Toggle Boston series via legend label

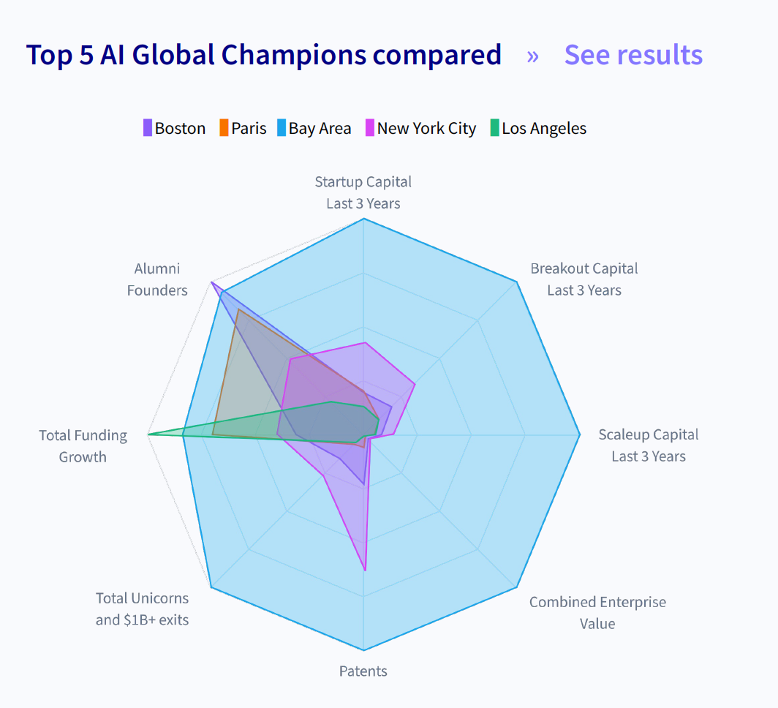[180, 129]
